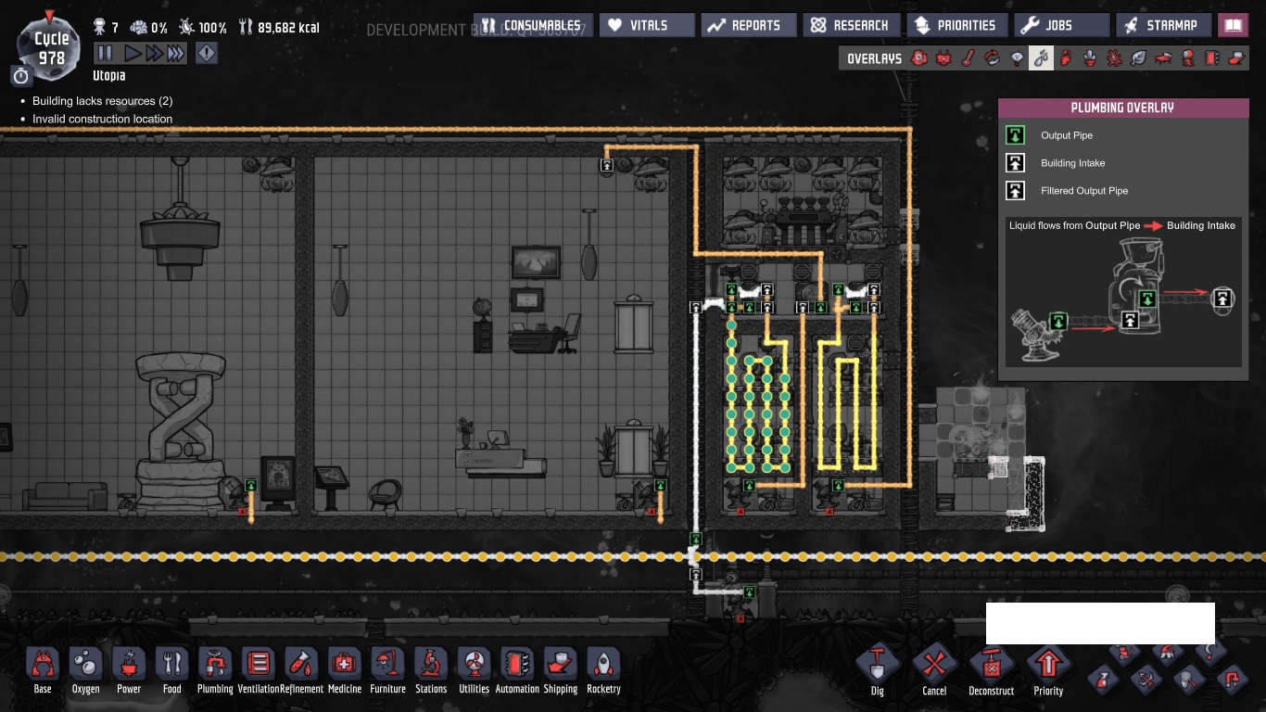The height and width of the screenshot is (712, 1266).
Task: Open the Plumbing build category
Action: tap(215, 671)
